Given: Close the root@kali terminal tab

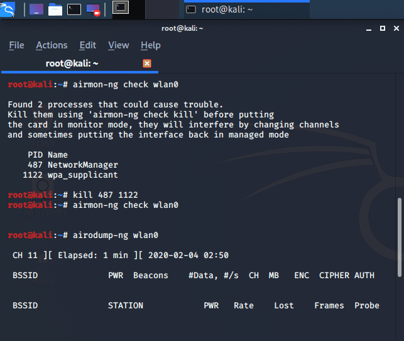Looking at the screenshot, I should point(147,63).
